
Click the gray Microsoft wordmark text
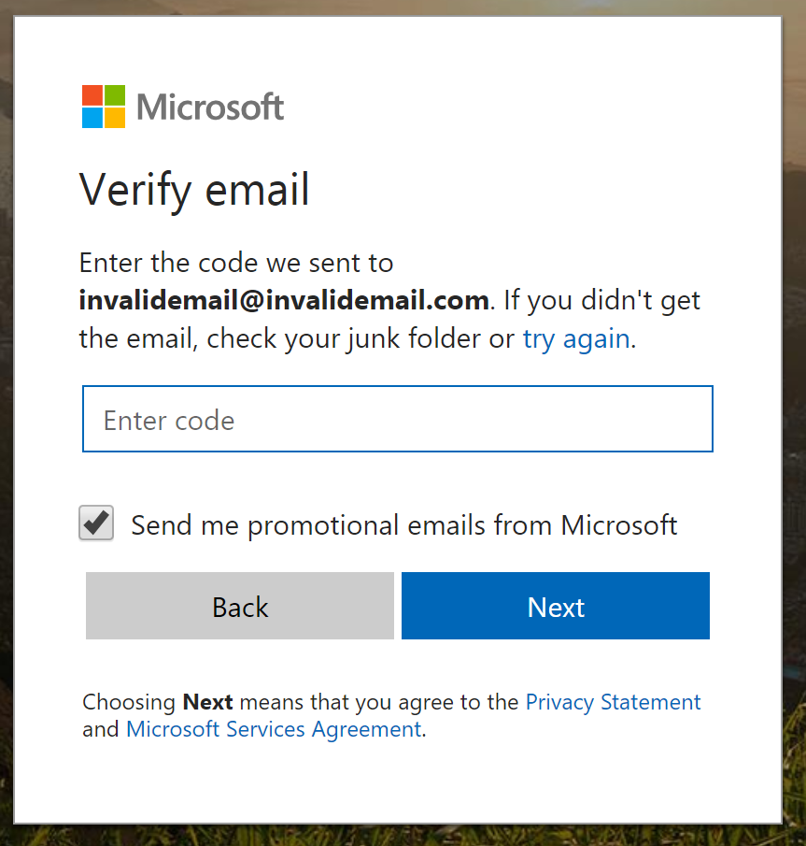pos(210,107)
